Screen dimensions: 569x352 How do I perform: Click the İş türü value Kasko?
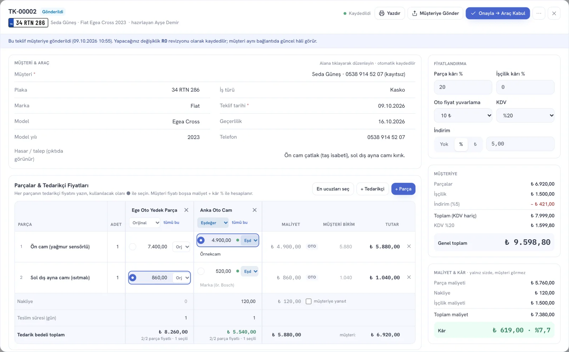397,90
